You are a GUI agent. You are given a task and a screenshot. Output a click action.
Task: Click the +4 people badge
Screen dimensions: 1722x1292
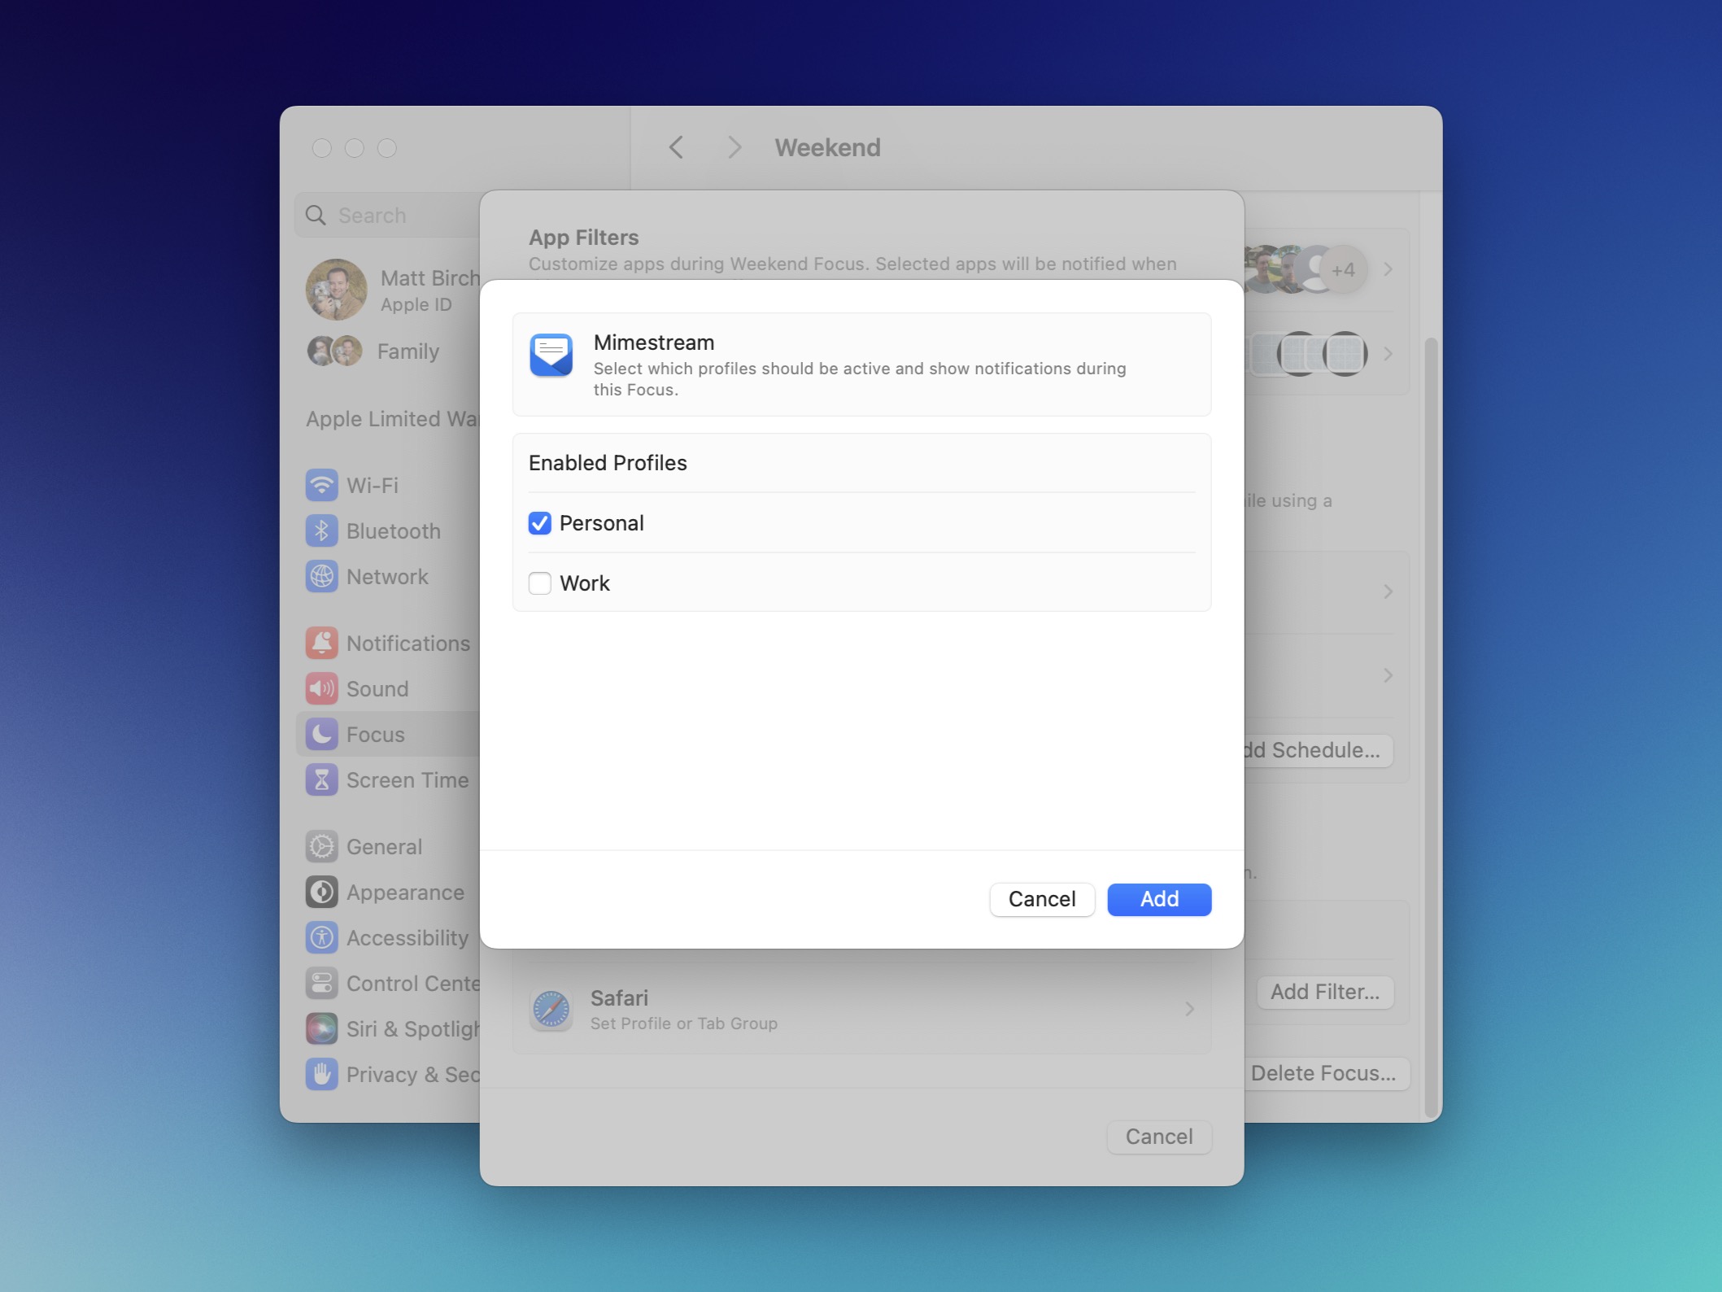[1343, 269]
